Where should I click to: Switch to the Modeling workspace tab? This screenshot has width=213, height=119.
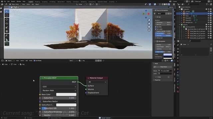pyautogui.click(x=37, y=2)
